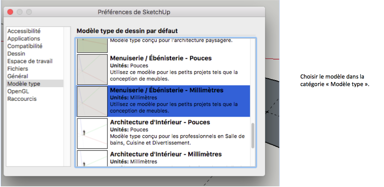Choose Menuiserie / Ébénisterie - Pouces template
The height and width of the screenshot is (187, 384).
(x=163, y=69)
